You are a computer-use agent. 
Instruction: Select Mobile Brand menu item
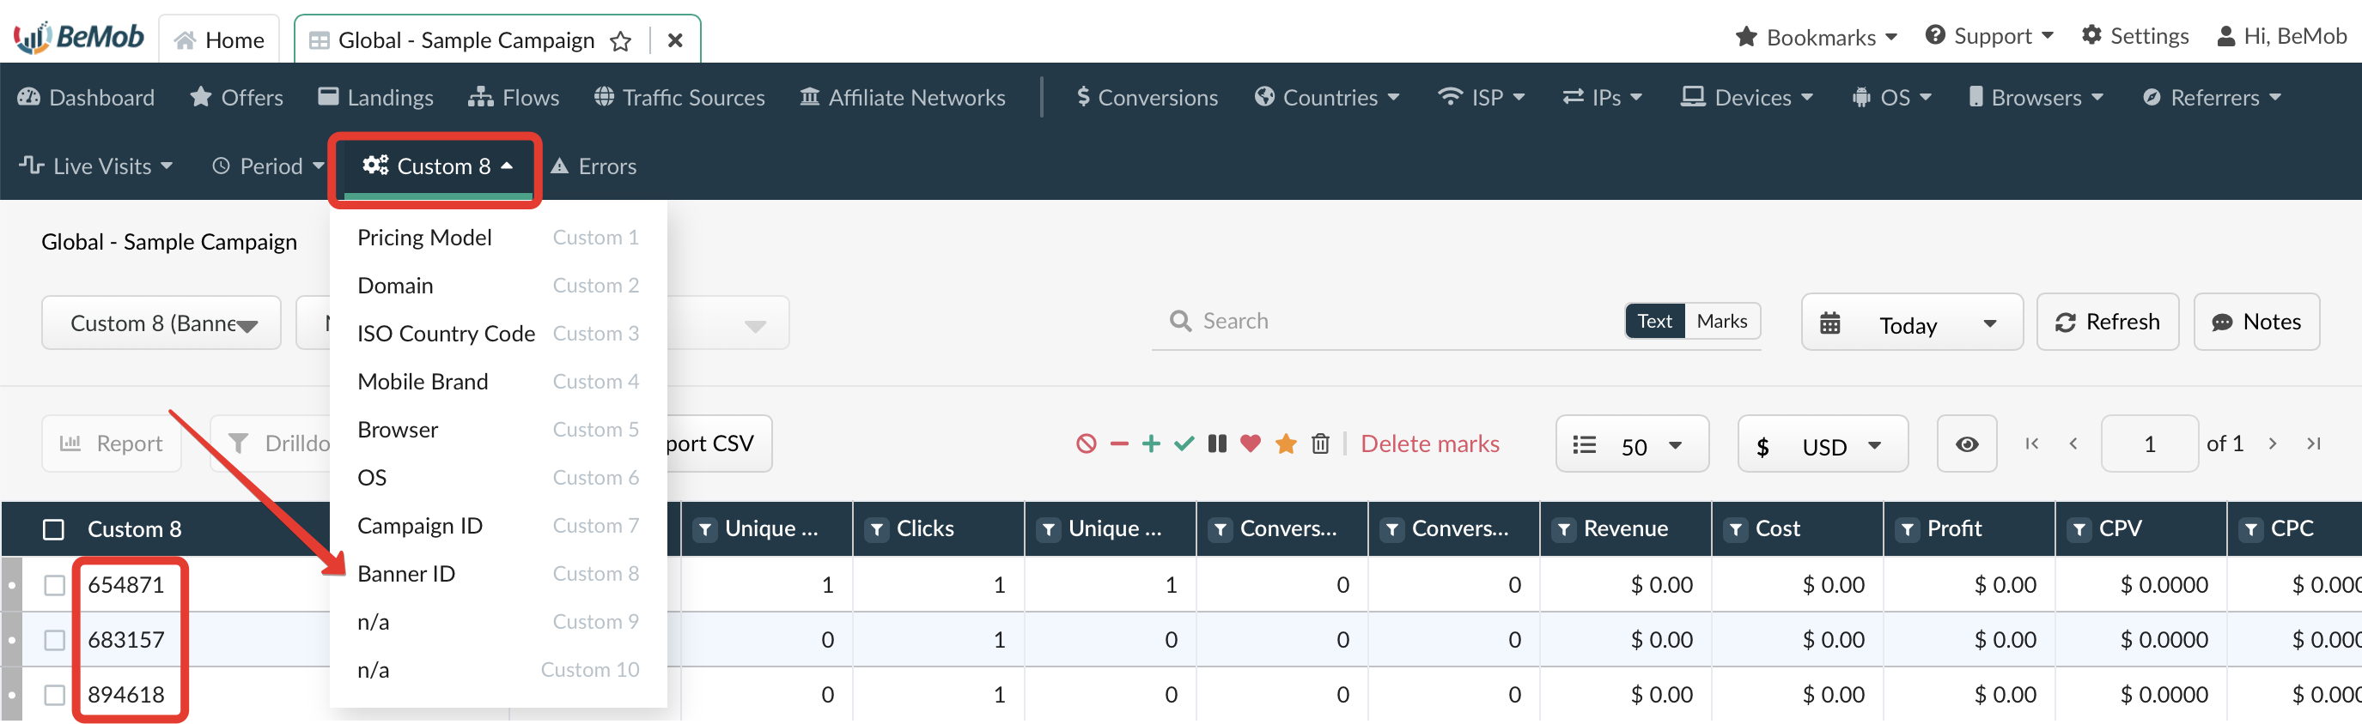click(x=498, y=382)
